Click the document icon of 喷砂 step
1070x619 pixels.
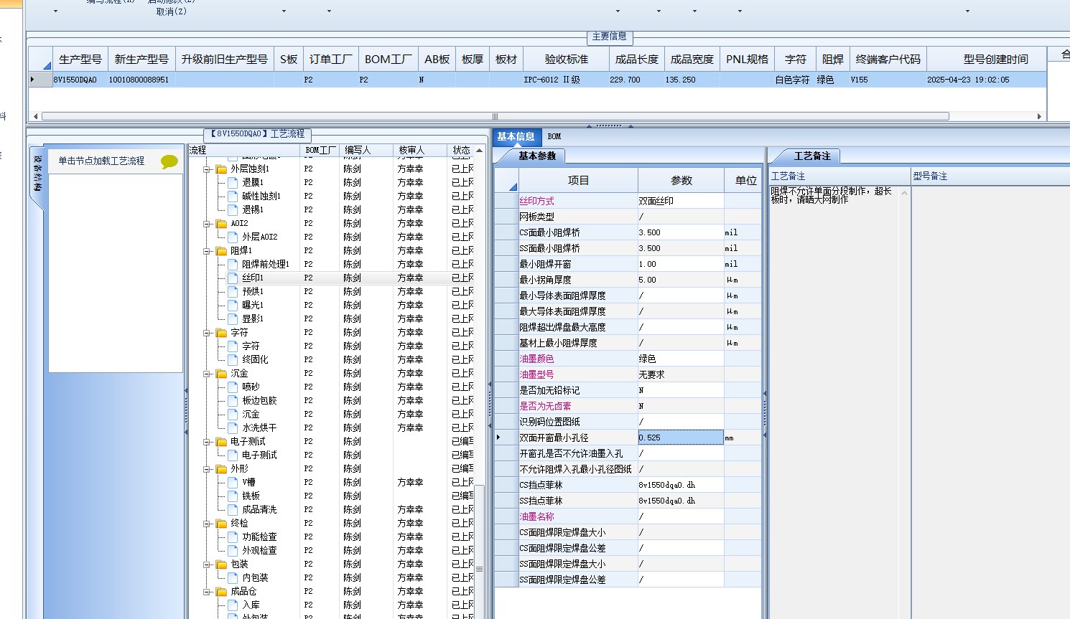(233, 387)
